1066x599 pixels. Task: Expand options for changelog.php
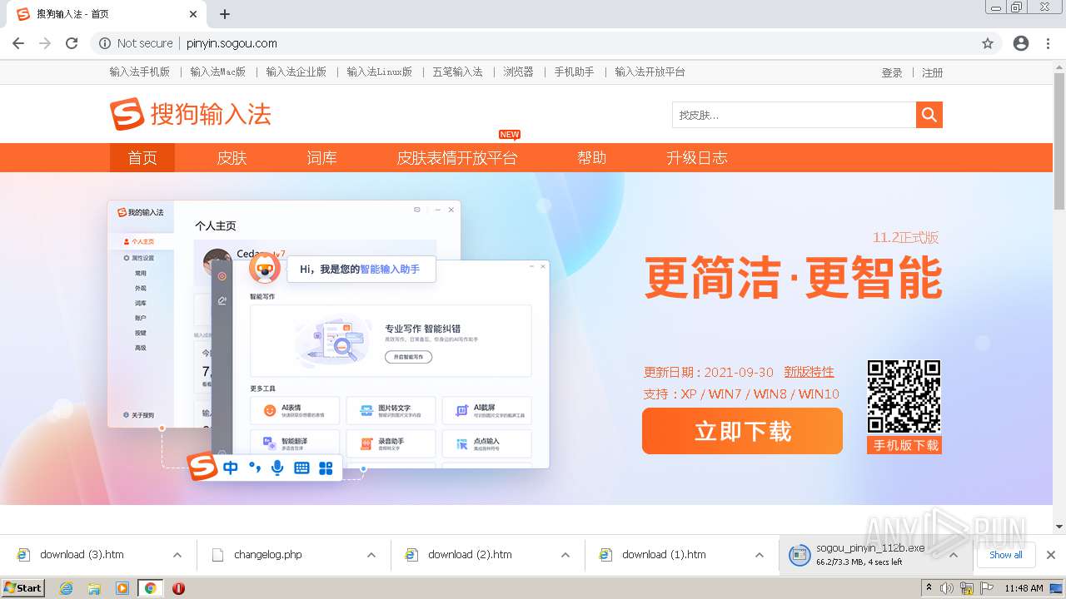(x=371, y=555)
